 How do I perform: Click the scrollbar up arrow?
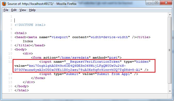click(170, 15)
